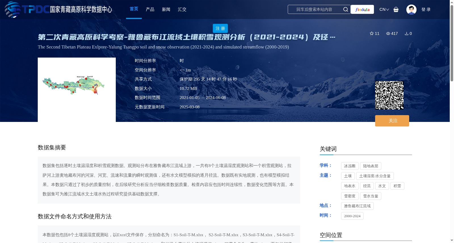Open the shopping basket icon
This screenshot has width=454, height=243.
point(396,9)
